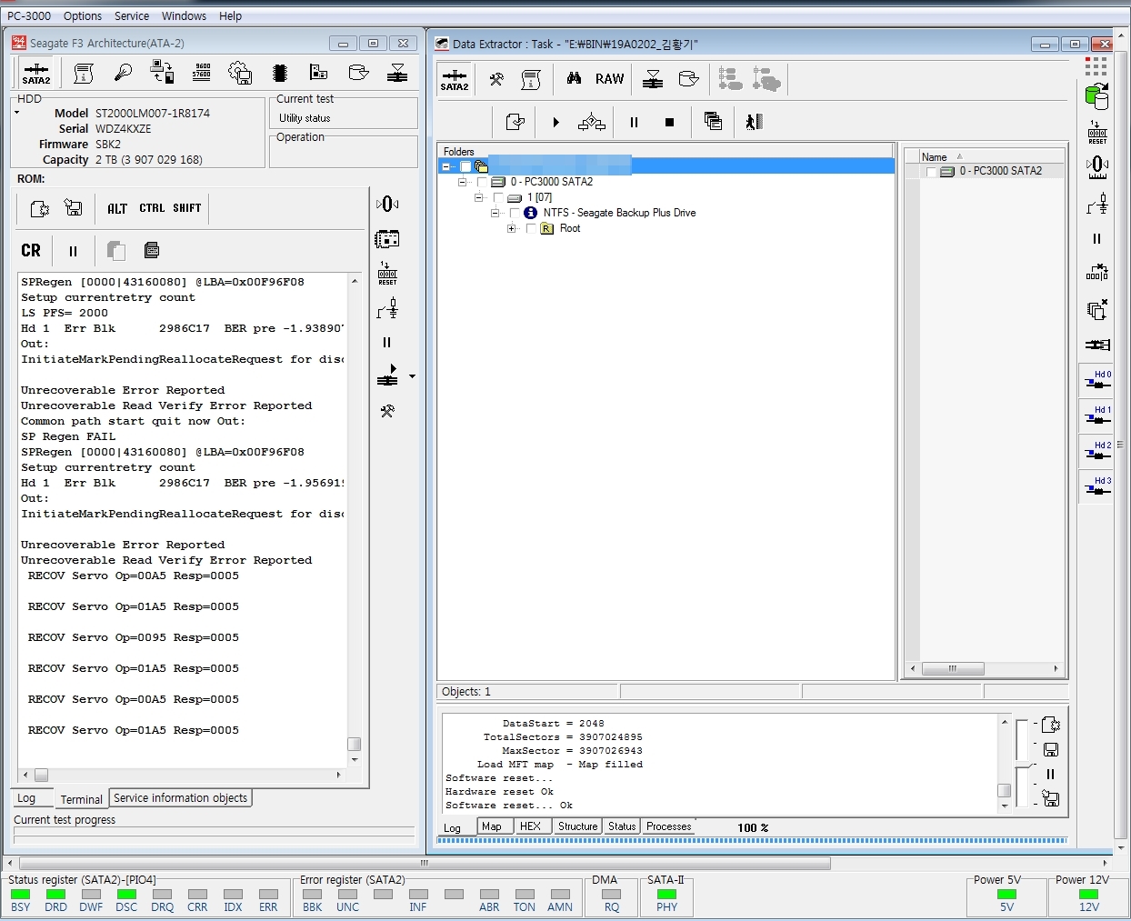Screen dimensions: 1131x921
Task: Collapse the 0 - PC3000 SATA2 tree node
Action: click(462, 182)
